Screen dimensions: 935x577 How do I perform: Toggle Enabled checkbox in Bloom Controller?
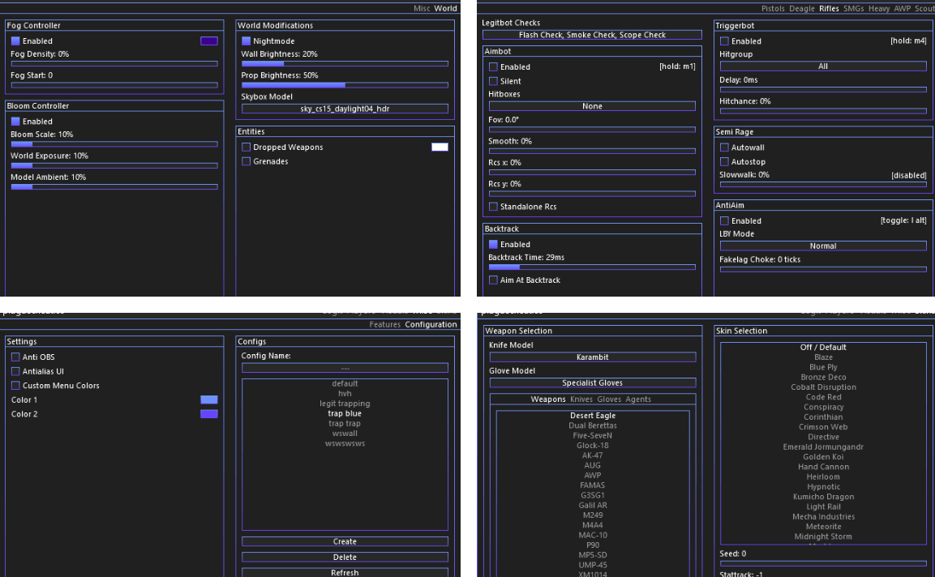pyautogui.click(x=15, y=122)
